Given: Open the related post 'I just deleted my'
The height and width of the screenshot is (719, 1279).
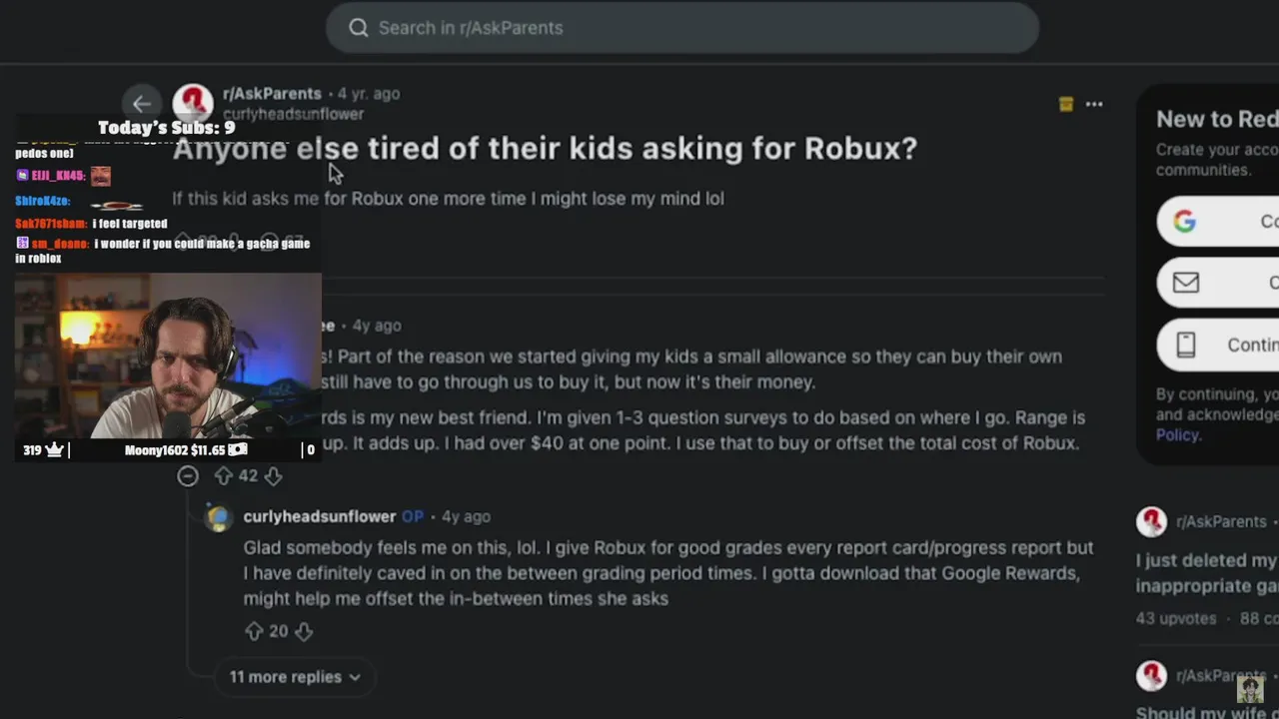Looking at the screenshot, I should (1206, 560).
